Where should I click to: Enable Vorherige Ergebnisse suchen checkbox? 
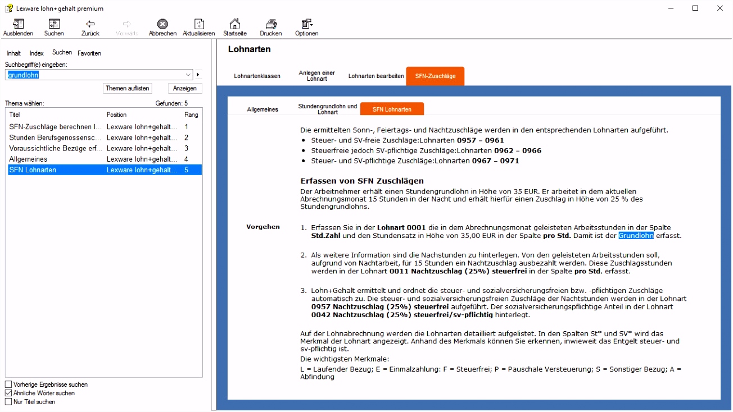click(8, 384)
